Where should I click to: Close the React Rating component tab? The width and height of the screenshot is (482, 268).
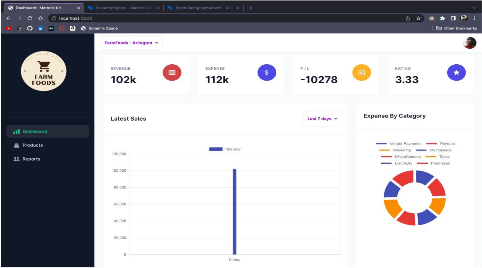[x=238, y=8]
